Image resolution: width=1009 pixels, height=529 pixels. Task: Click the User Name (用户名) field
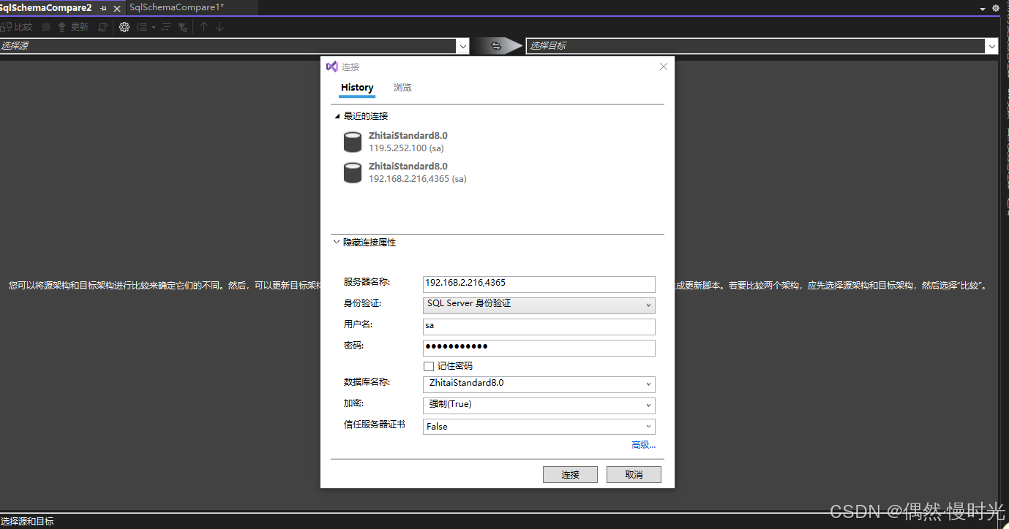pyautogui.click(x=539, y=327)
